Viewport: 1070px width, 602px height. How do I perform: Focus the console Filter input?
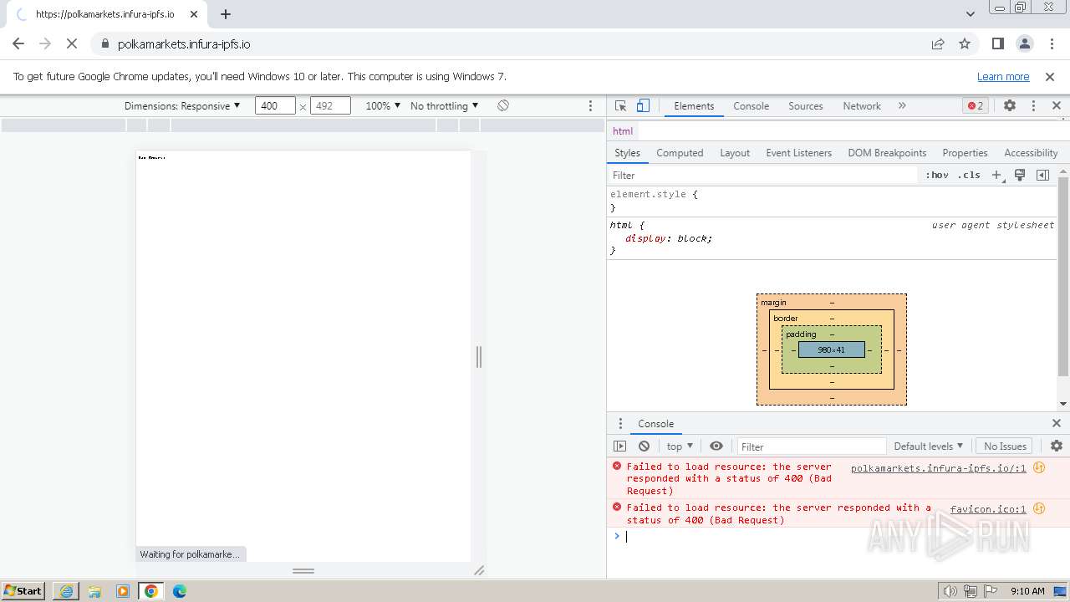pyautogui.click(x=812, y=446)
